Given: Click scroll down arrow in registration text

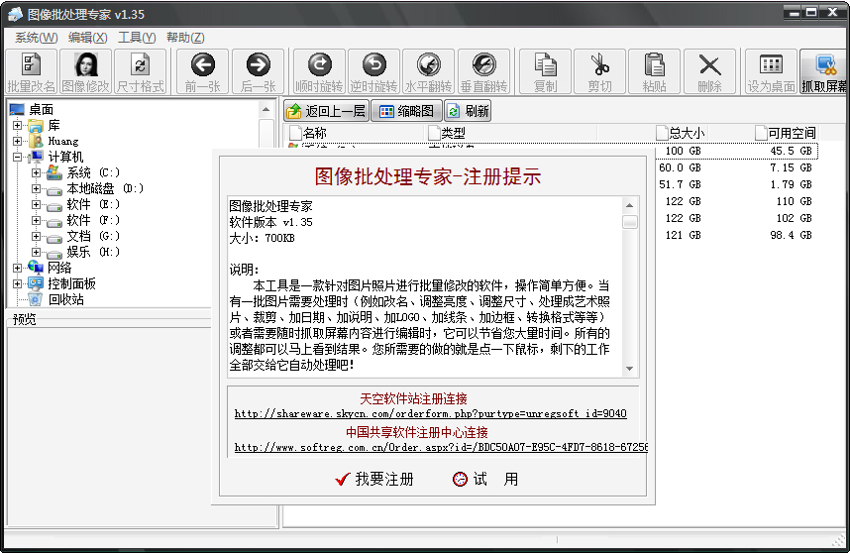Looking at the screenshot, I should [629, 369].
